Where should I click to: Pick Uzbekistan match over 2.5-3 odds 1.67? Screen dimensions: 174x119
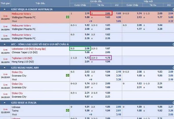pyautogui.click(x=108, y=48)
